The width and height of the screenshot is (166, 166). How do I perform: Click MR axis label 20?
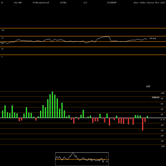[162, 115]
